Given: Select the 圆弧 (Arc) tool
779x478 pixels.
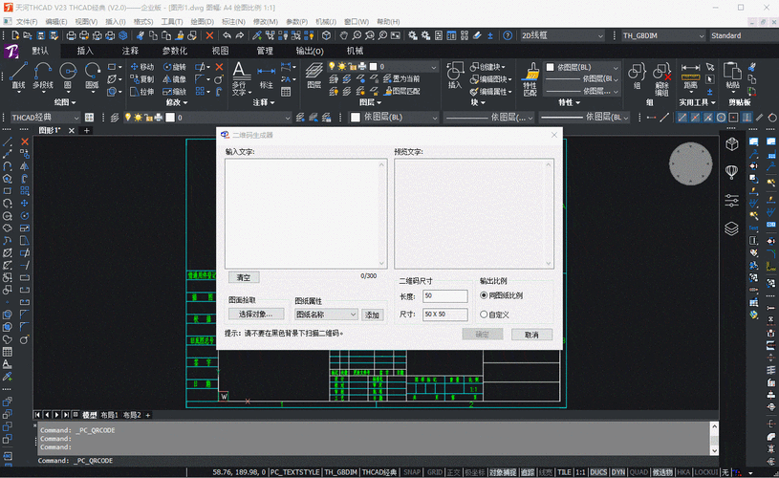Looking at the screenshot, I should 92,76.
